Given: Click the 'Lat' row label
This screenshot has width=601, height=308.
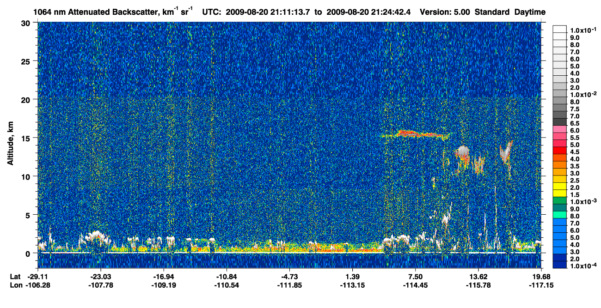Looking at the screenshot, I should [x=14, y=276].
